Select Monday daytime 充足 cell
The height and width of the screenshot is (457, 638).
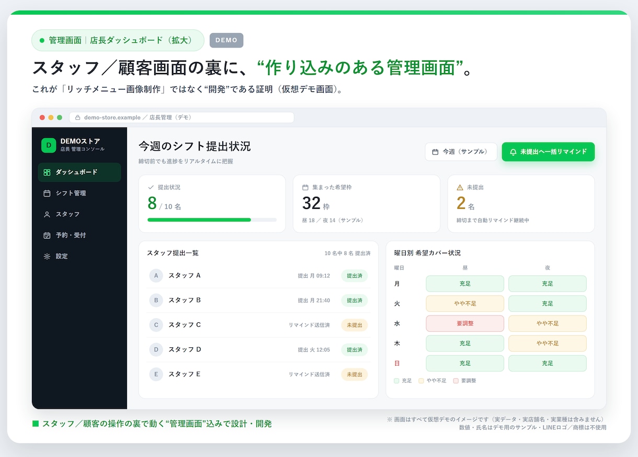click(465, 284)
